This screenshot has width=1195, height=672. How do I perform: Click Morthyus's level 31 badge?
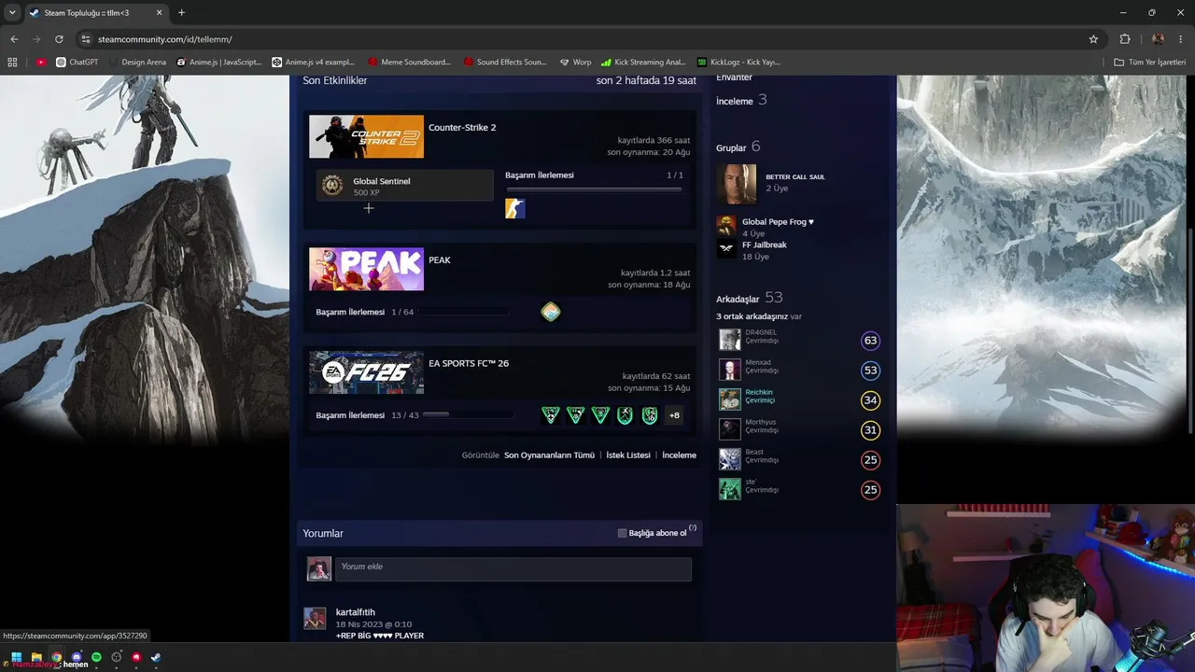pyautogui.click(x=870, y=430)
